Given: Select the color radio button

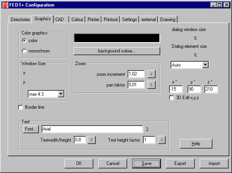Looking at the screenshot, I should [x=25, y=41].
